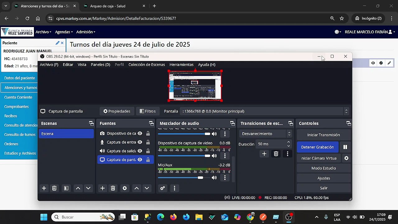Mute Dispositivo de captura de video audio
The width and height of the screenshot is (398, 224).
pos(214,156)
